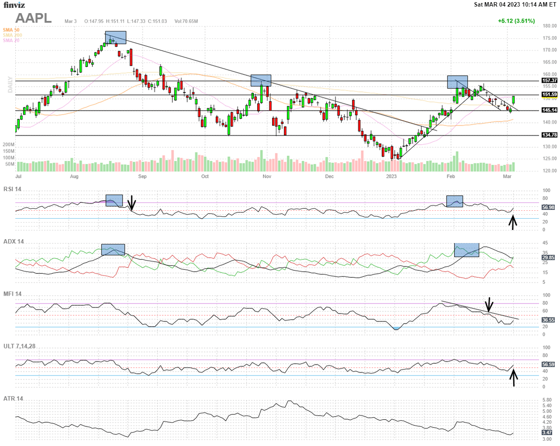Click the Aug month label on time axis

coord(74,177)
